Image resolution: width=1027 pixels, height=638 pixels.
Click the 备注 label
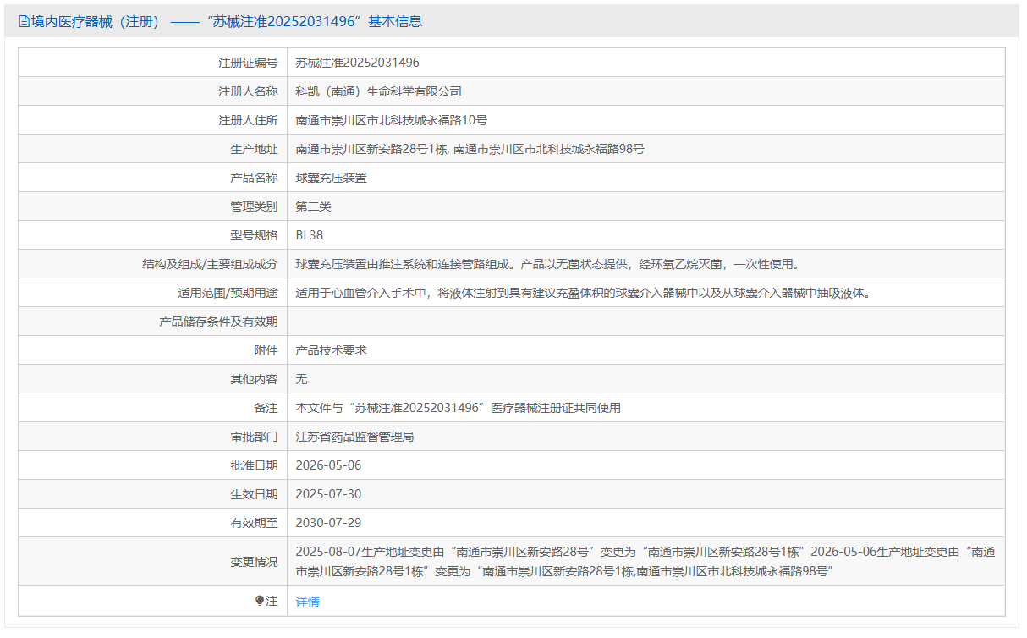(x=266, y=408)
